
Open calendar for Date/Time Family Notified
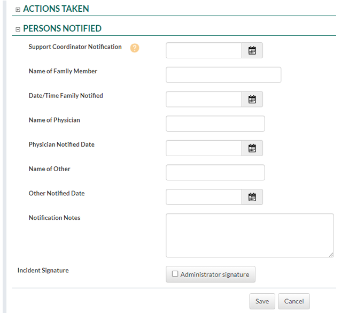click(252, 100)
